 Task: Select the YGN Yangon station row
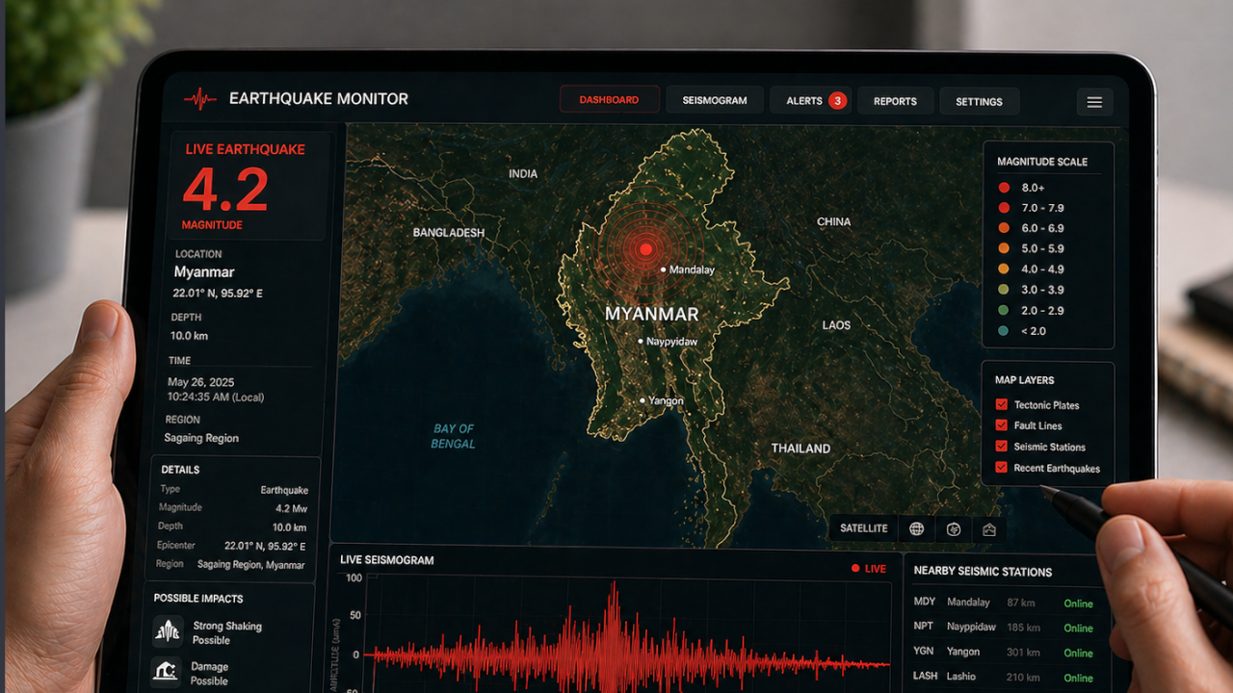click(1005, 652)
